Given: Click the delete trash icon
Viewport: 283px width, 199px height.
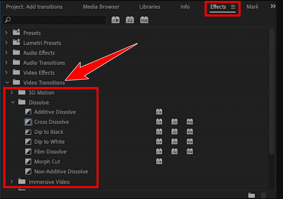Looking at the screenshot, I should pos(264,195).
